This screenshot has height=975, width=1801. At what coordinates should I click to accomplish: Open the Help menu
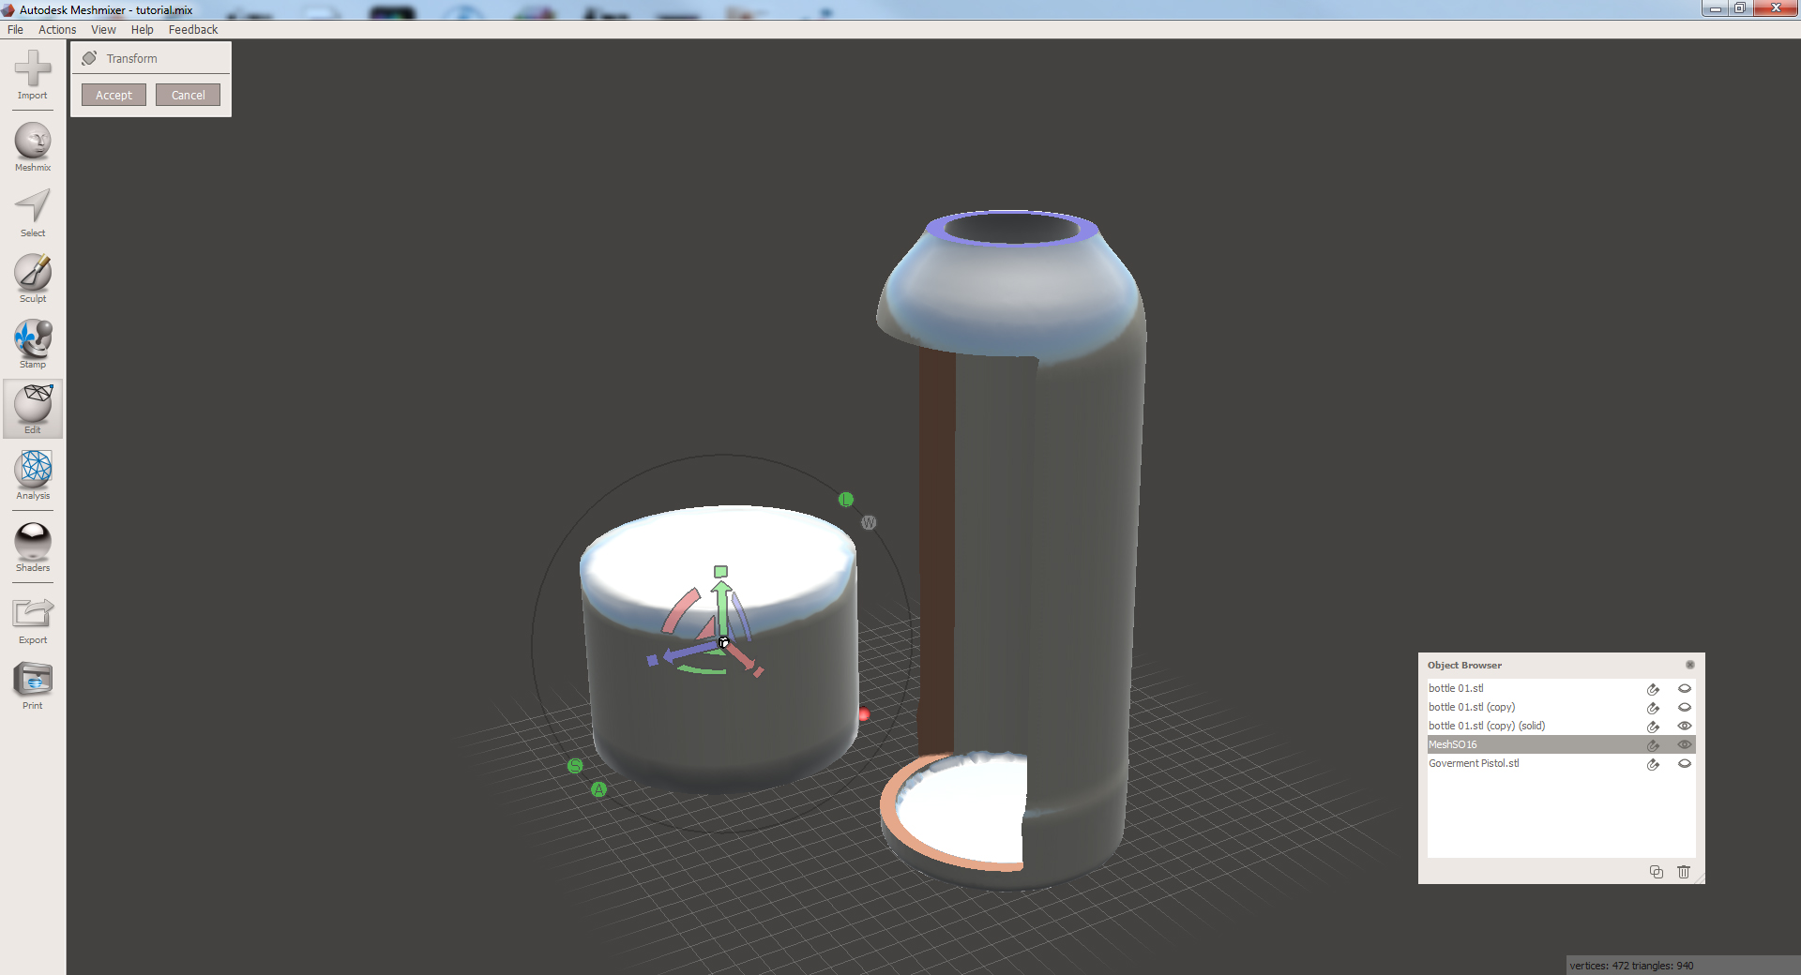point(142,30)
